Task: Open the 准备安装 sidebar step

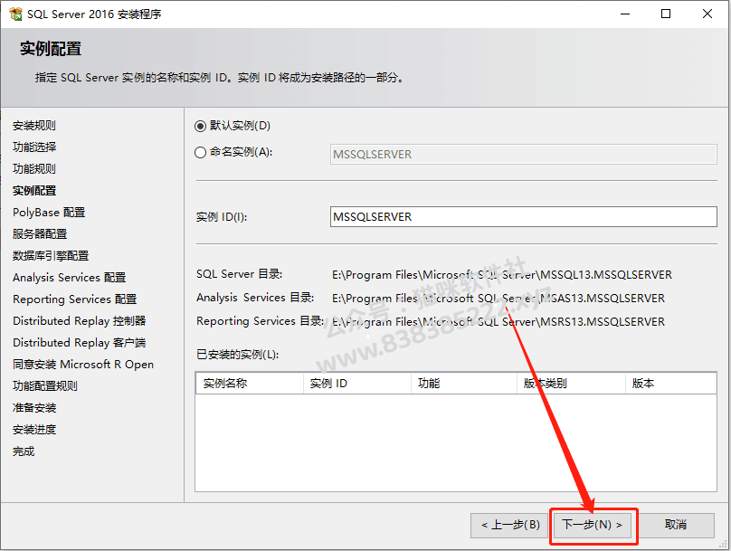Action: click(x=34, y=408)
